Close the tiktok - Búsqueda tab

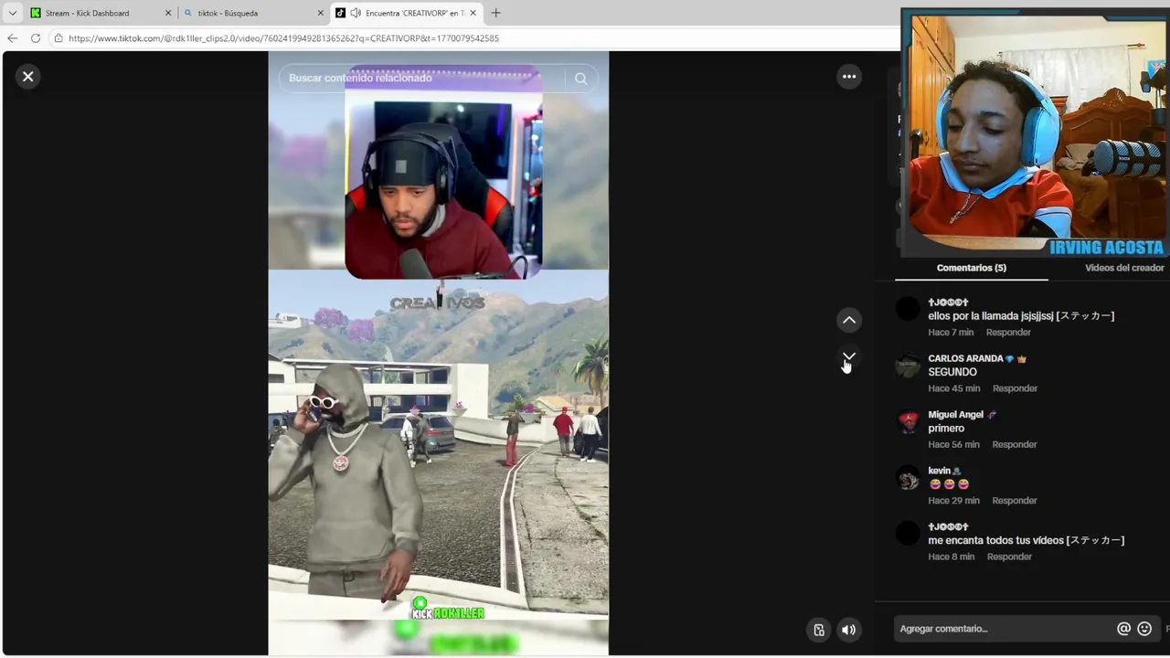point(321,13)
